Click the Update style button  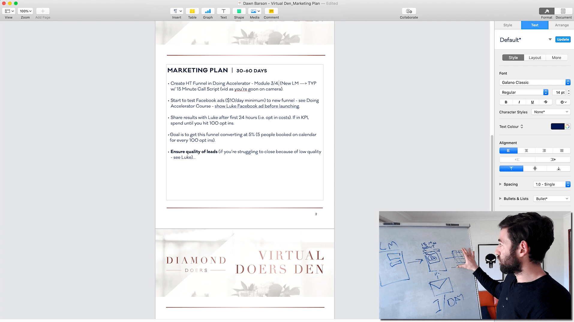click(563, 40)
